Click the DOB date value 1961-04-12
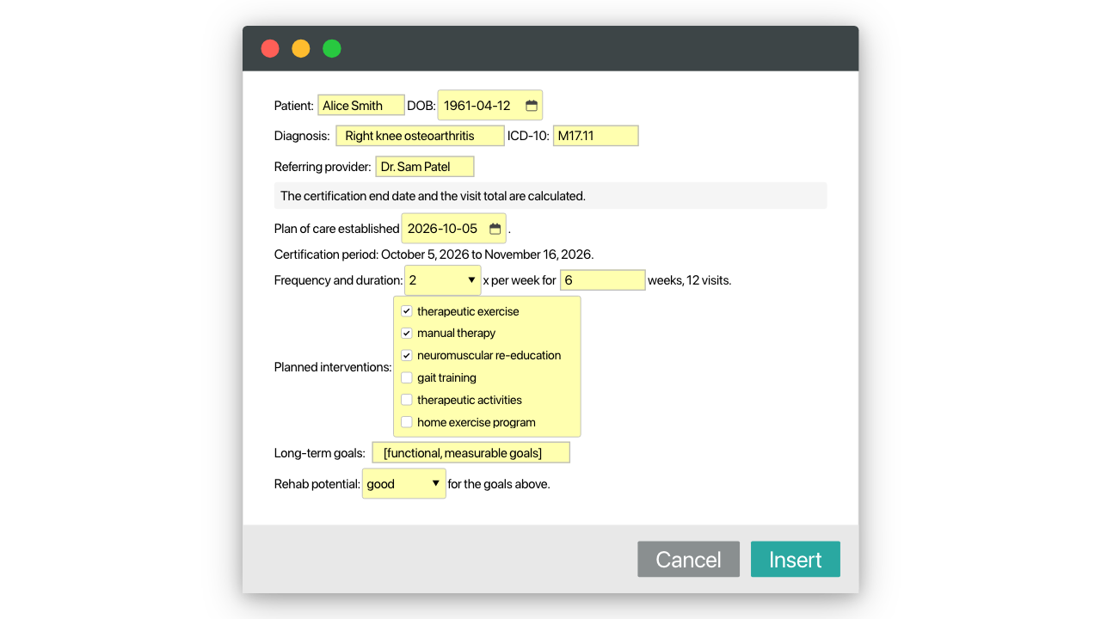Image resolution: width=1101 pixels, height=619 pixels. click(477, 106)
